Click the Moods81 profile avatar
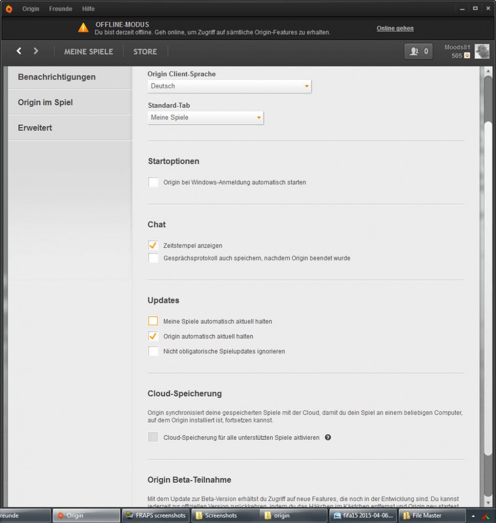The height and width of the screenshot is (523, 496). [482, 51]
